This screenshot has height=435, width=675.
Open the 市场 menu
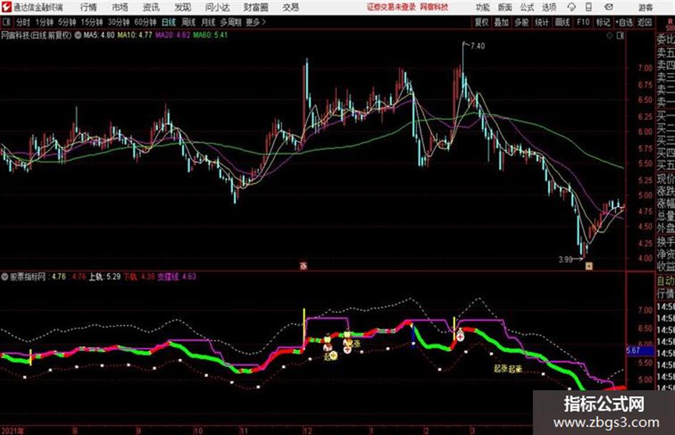(x=120, y=7)
